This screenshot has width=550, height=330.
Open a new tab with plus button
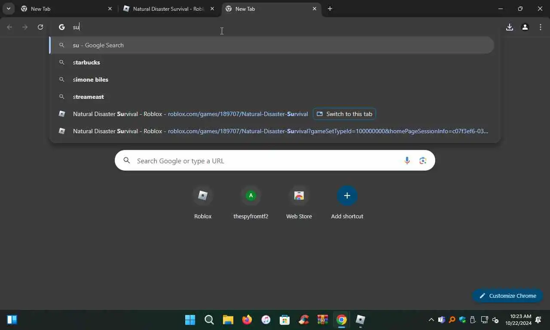click(x=330, y=9)
